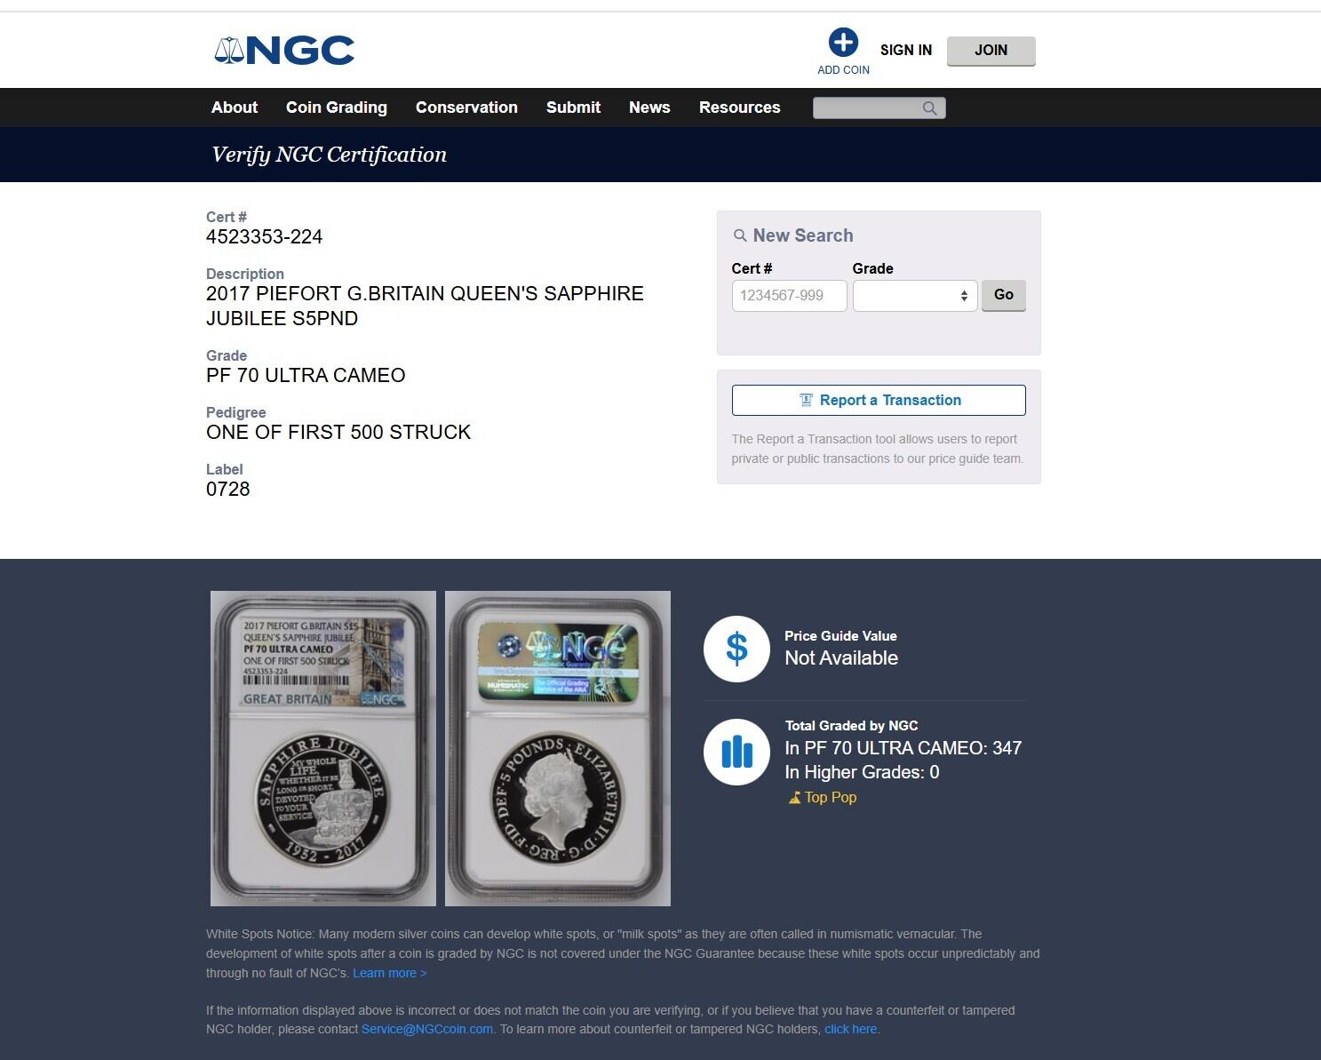Open the coin reverse slab thumbnail
Image resolution: width=1321 pixels, height=1060 pixels.
pyautogui.click(x=323, y=748)
